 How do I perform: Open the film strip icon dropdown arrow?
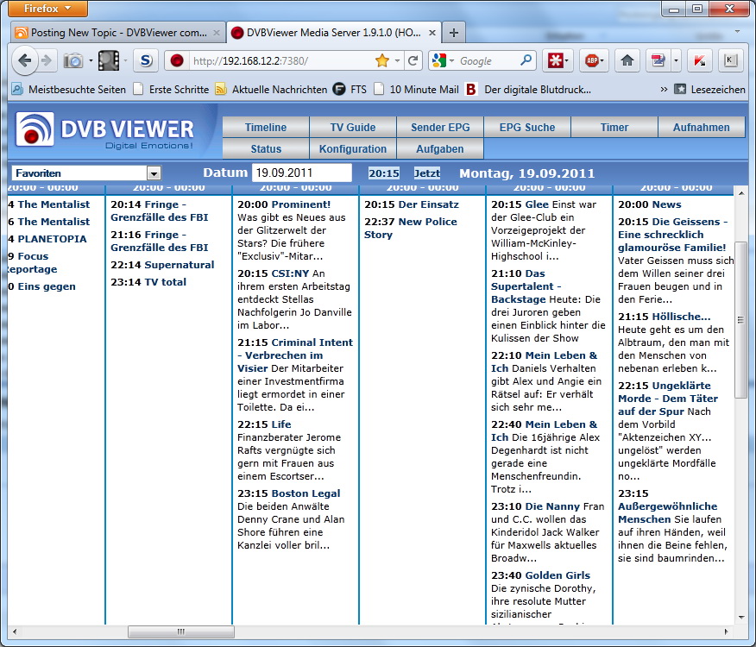pyautogui.click(x=125, y=60)
